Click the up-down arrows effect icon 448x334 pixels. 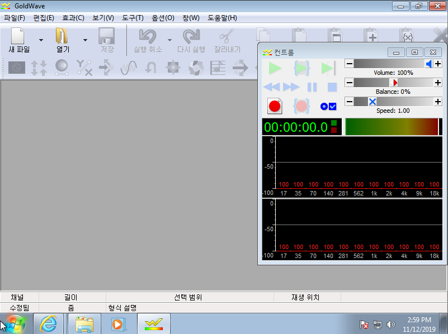[x=39, y=68]
